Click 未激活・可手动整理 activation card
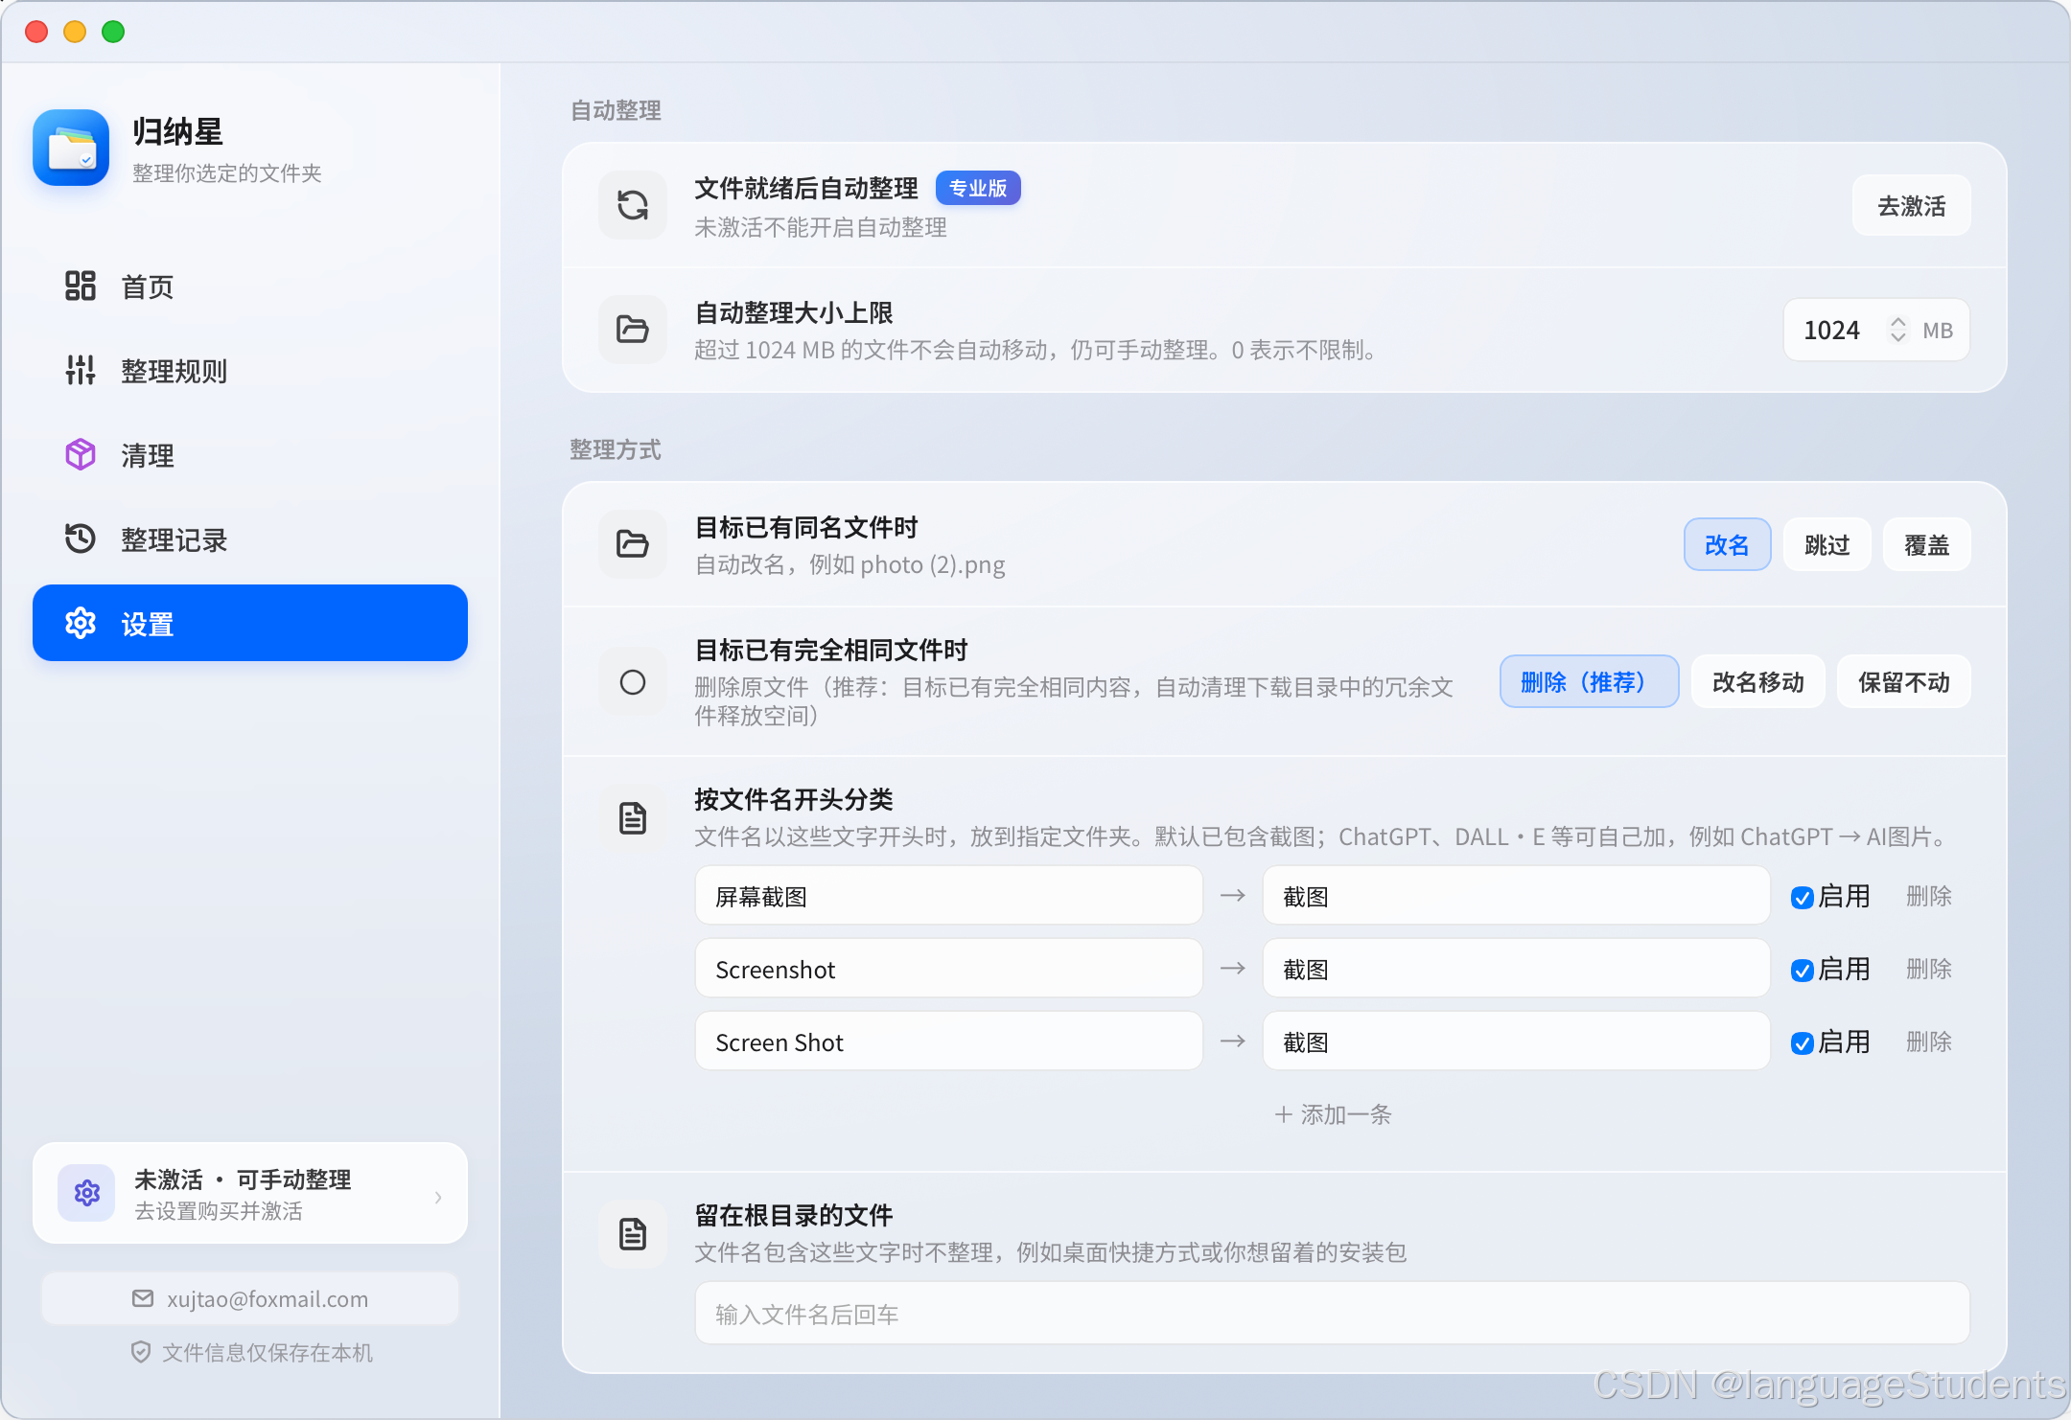 point(250,1193)
